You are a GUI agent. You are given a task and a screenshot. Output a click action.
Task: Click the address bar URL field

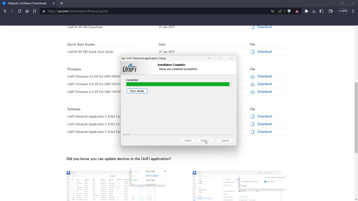coord(156,11)
